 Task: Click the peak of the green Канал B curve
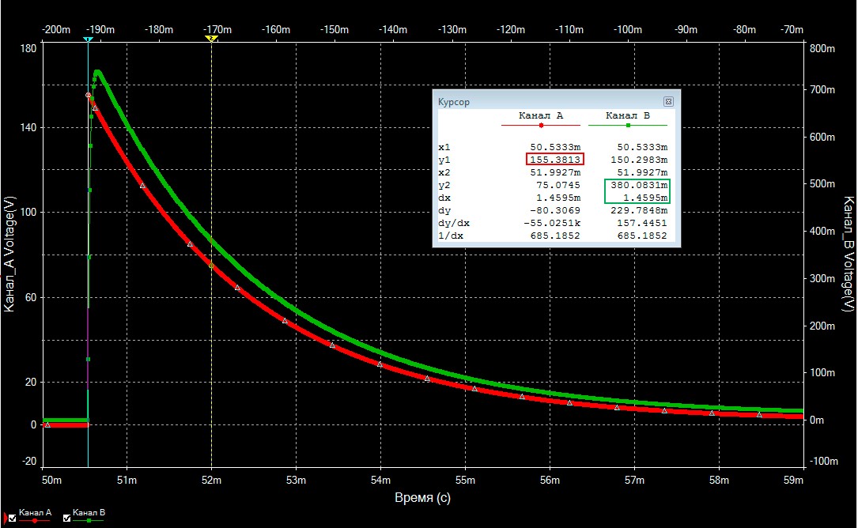coord(97,72)
